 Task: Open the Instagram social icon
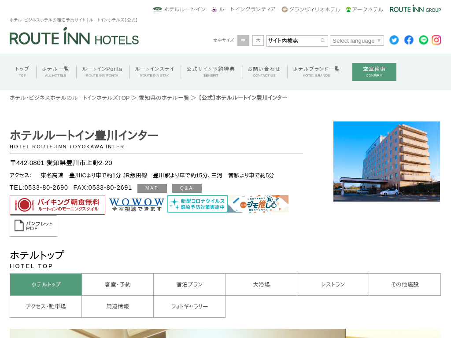click(436, 40)
